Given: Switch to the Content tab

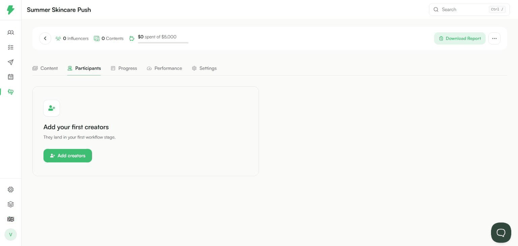Looking at the screenshot, I should pos(45,68).
